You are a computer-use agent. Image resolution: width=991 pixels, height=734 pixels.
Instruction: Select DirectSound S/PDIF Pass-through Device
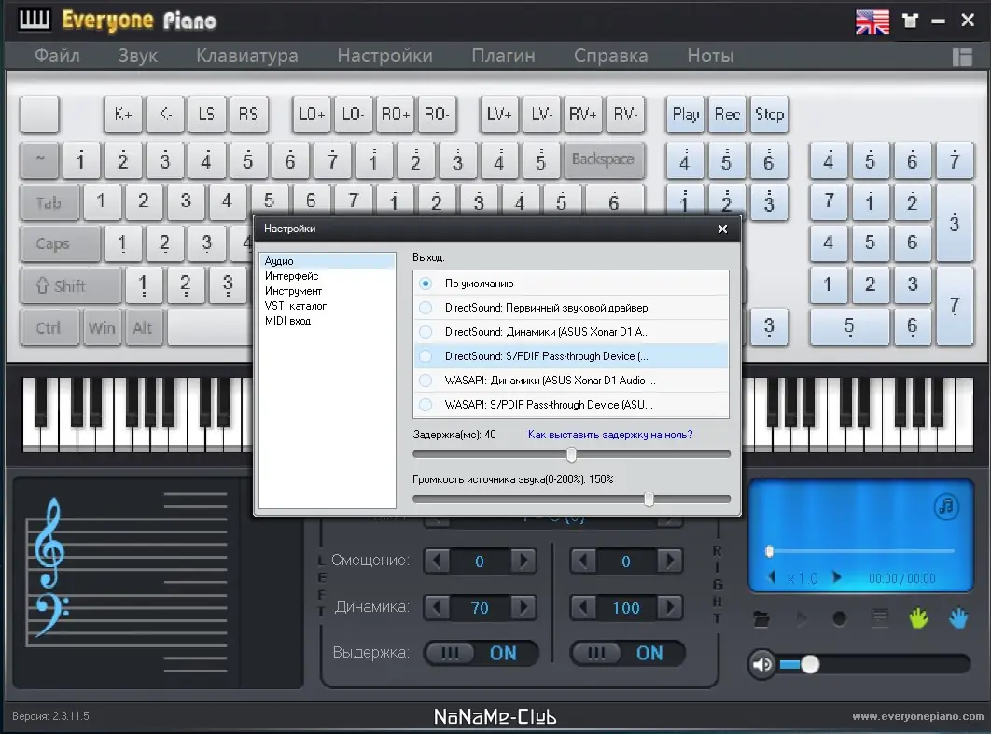pos(571,356)
